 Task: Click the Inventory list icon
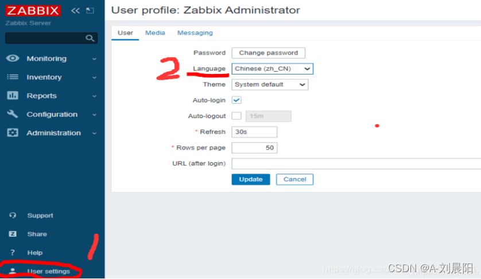13,77
